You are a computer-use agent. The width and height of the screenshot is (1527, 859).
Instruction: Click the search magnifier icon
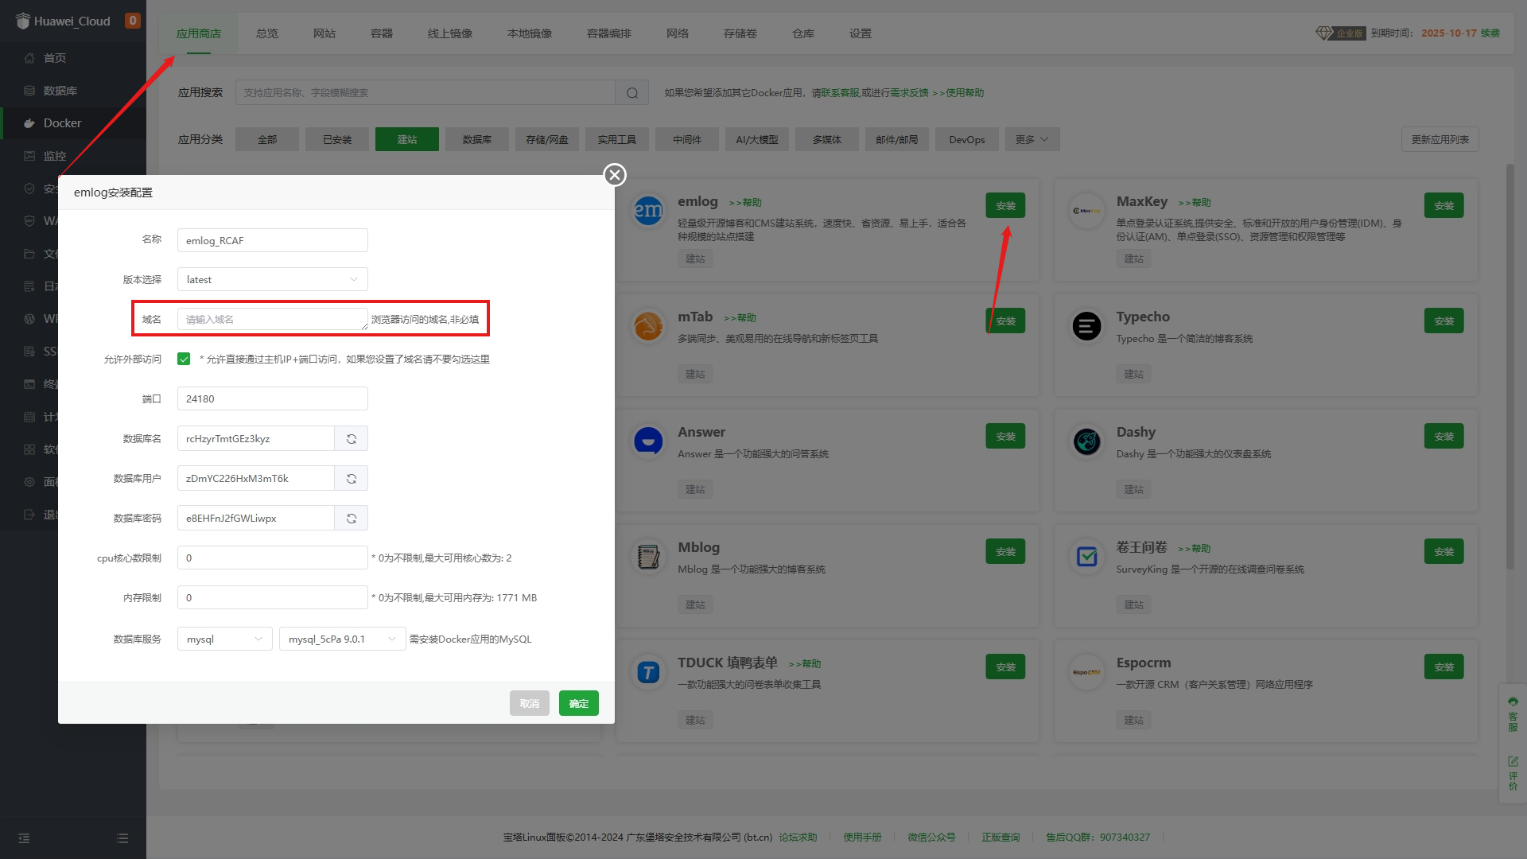[x=632, y=93]
